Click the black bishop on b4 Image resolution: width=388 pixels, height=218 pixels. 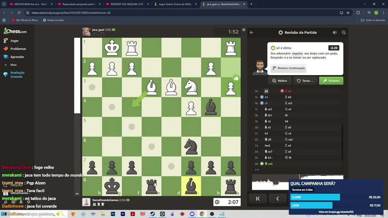coord(211,107)
